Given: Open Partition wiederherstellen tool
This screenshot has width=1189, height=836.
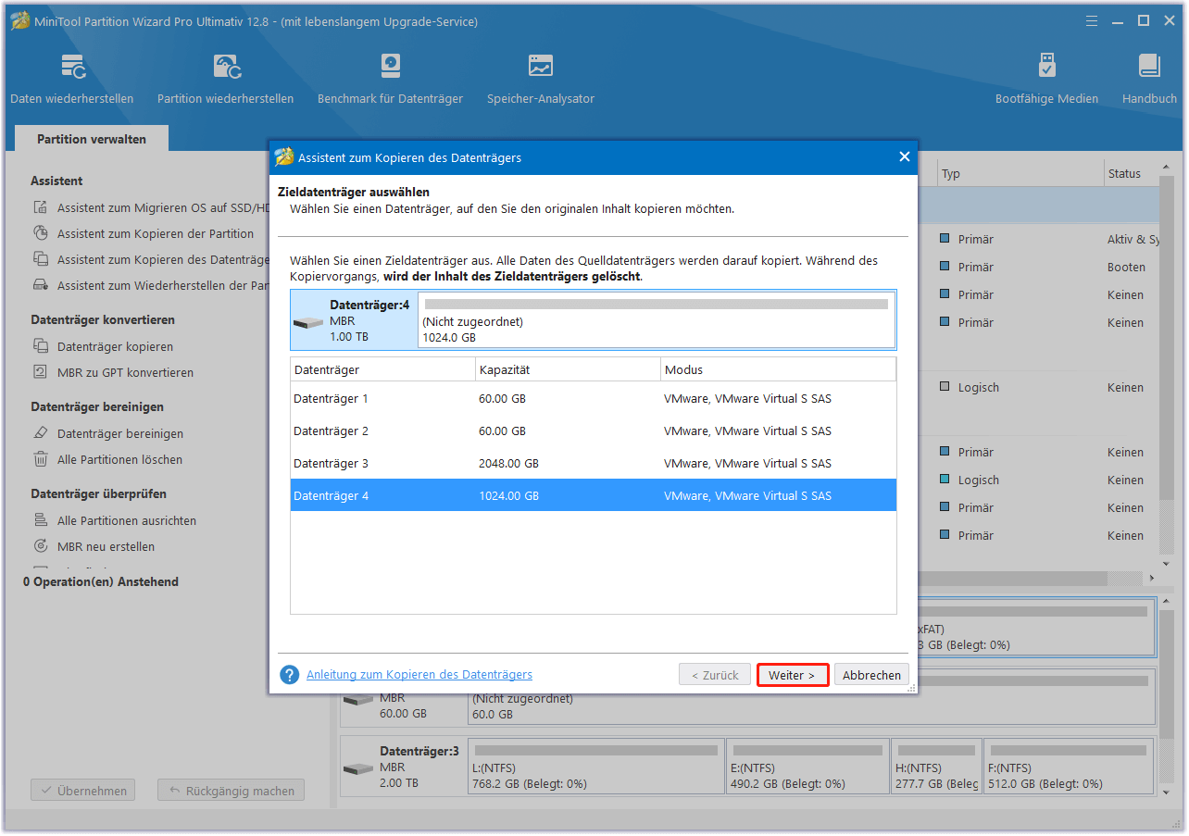Looking at the screenshot, I should coord(226,79).
